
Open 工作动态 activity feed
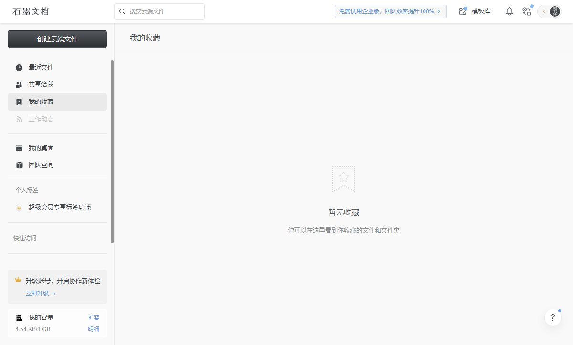[x=57, y=119]
